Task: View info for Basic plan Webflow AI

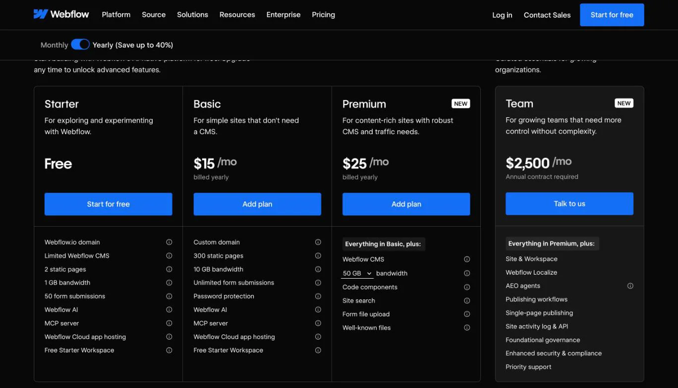Action: tap(318, 310)
